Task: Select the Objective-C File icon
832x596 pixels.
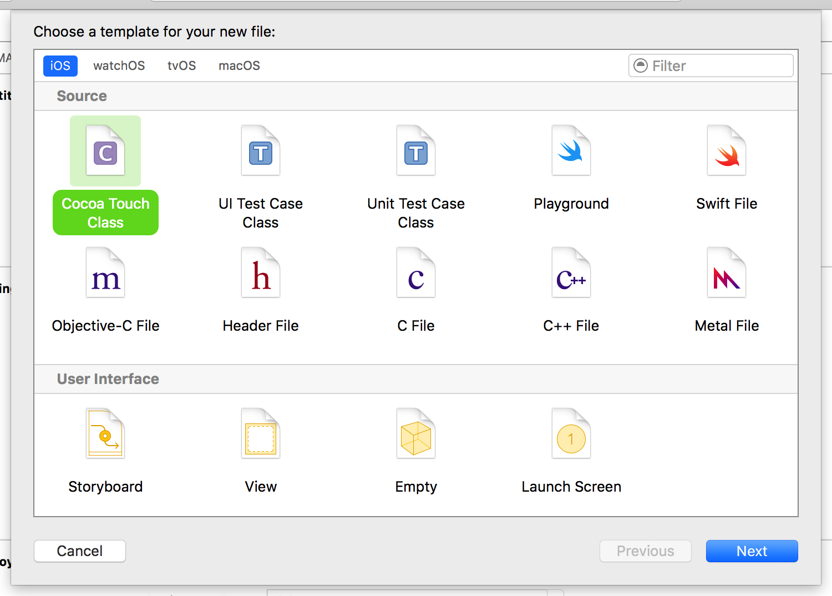Action: click(105, 273)
